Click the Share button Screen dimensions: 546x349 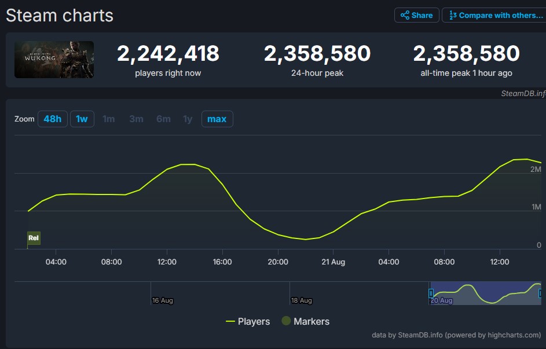click(x=416, y=16)
